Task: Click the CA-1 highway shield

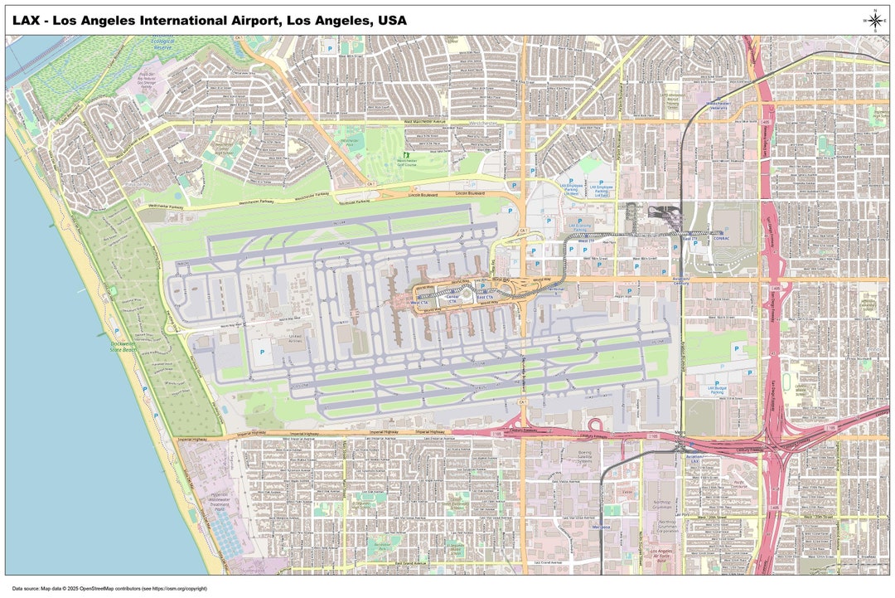Action: (522, 230)
